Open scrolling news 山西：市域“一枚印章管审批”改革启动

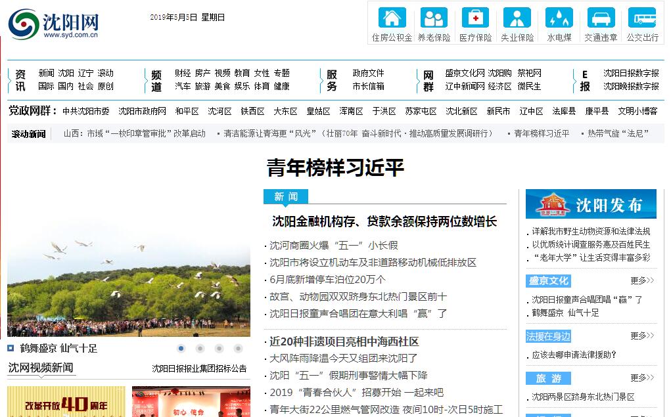click(x=135, y=134)
